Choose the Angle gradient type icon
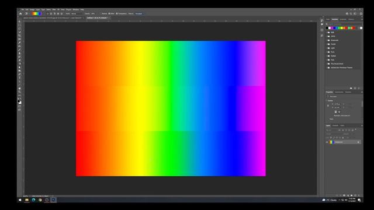This screenshot has width=374, height=210. click(54, 13)
